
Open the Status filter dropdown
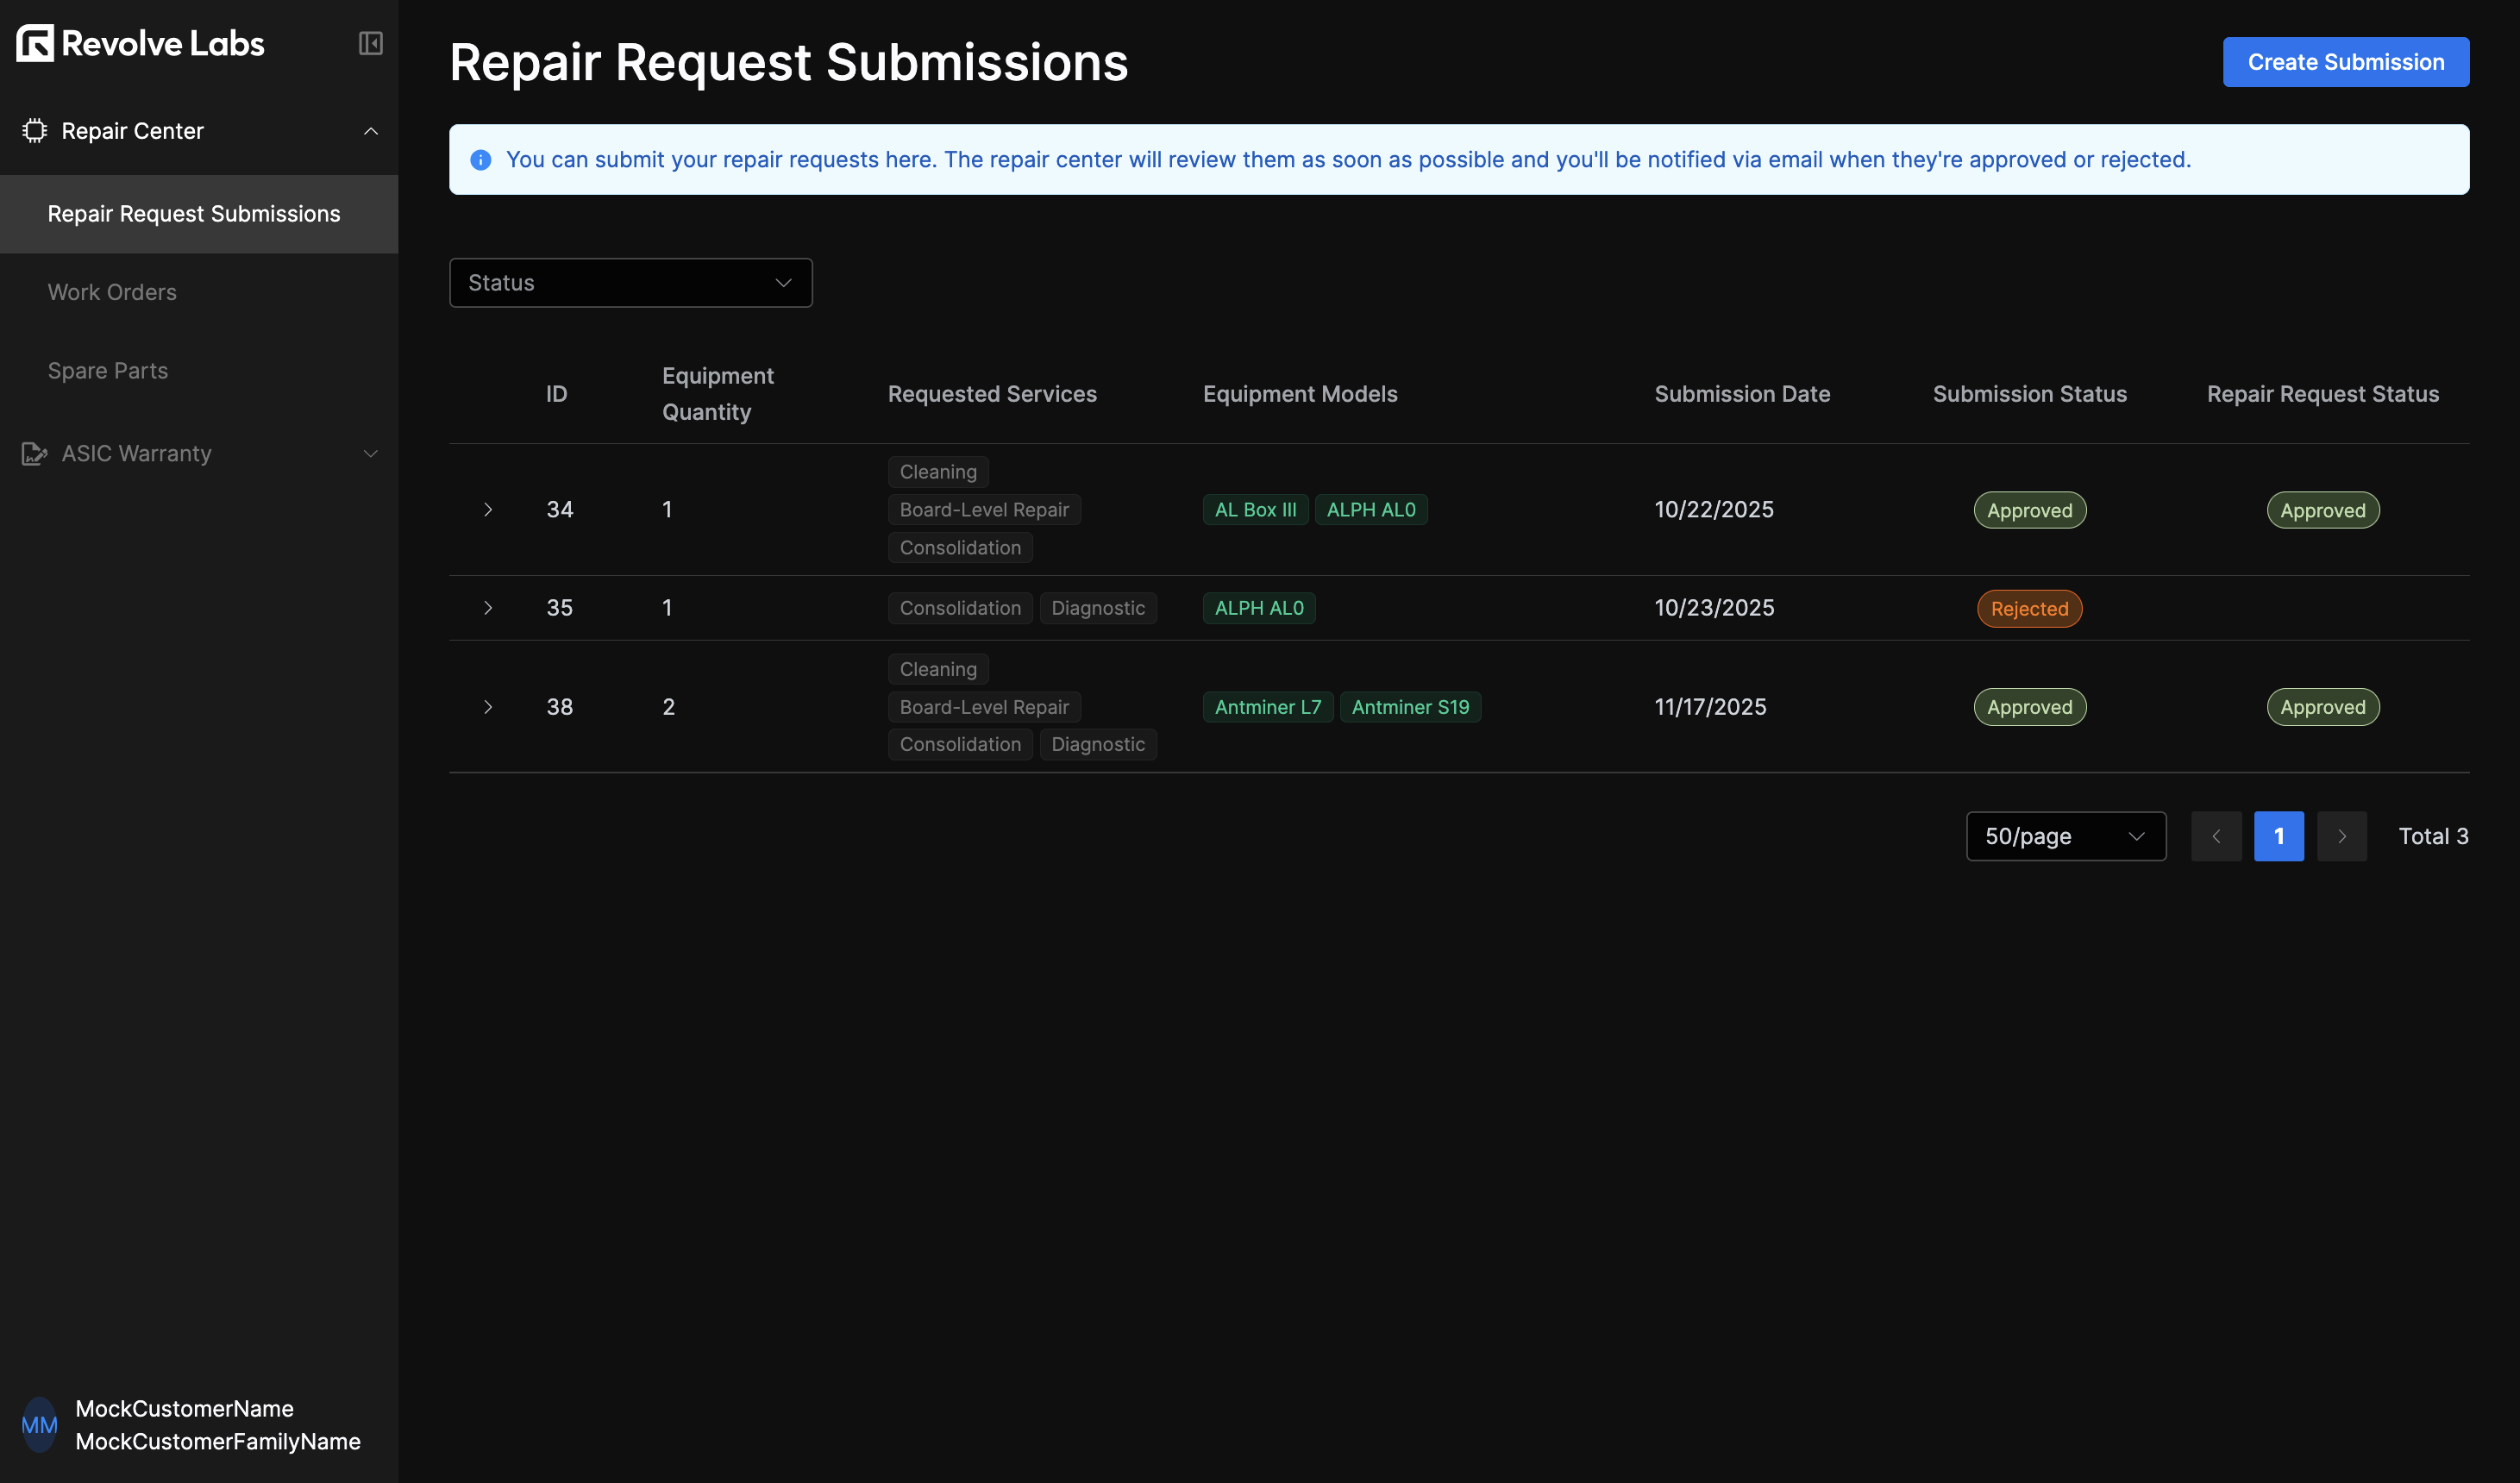630,282
